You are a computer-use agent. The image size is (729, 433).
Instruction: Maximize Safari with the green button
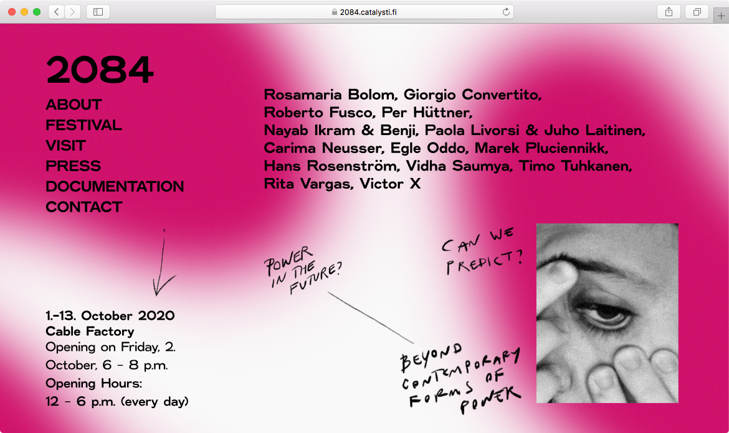click(x=37, y=12)
